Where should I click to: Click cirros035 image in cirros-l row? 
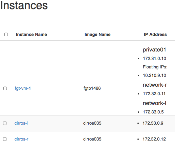[92, 123]
